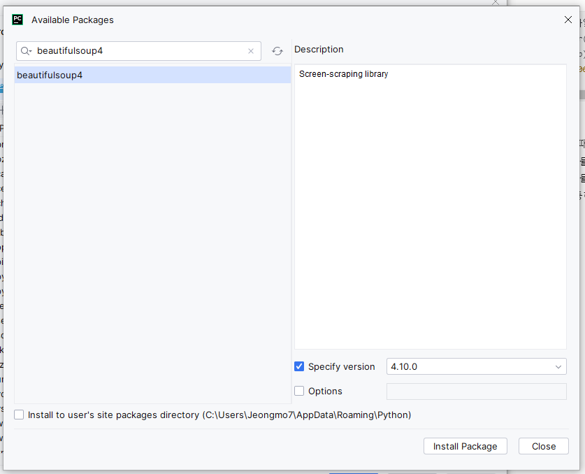Click the Options text input field
585x474 pixels.
(x=477, y=391)
